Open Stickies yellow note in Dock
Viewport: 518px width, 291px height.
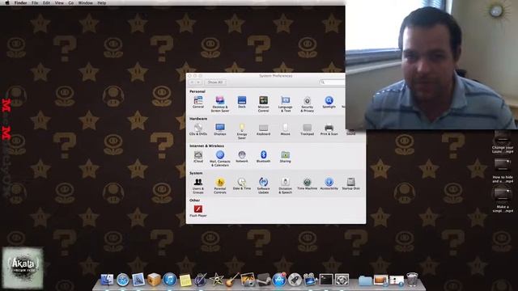click(185, 280)
